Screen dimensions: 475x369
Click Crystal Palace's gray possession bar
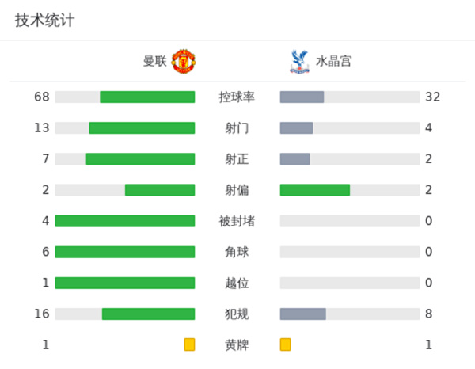coord(302,97)
